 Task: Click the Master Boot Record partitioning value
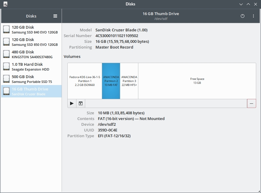point(114,47)
